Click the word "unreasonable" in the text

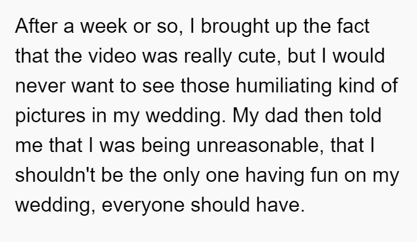258,145
